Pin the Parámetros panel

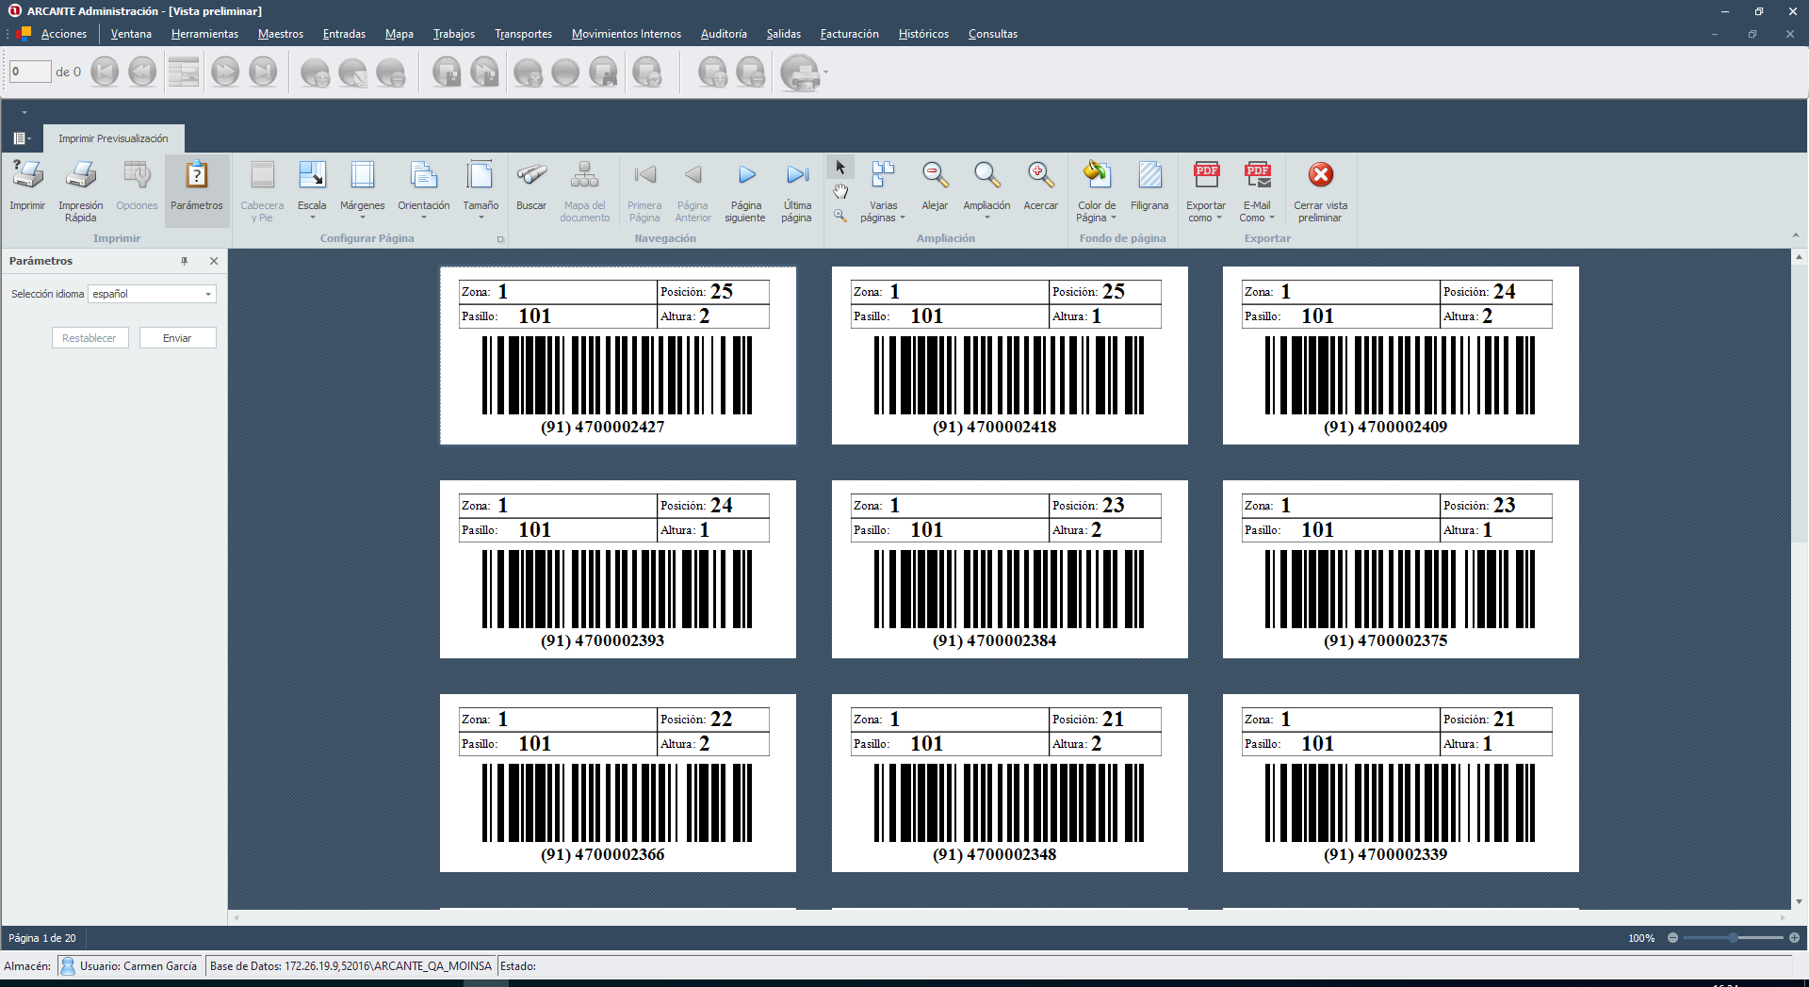coord(185,261)
